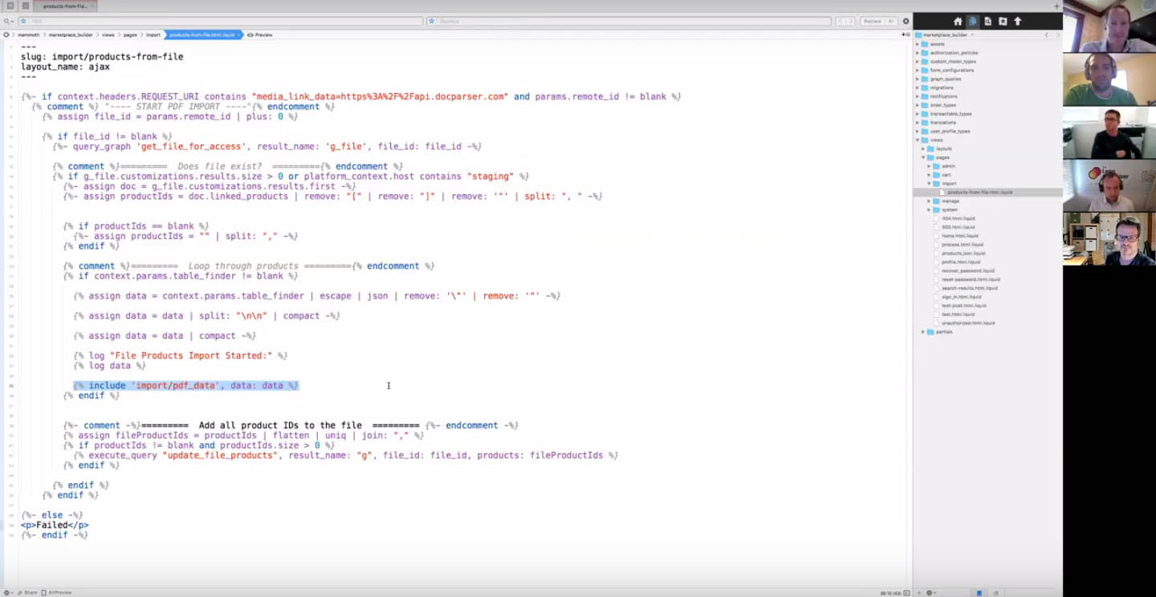Click the Preview eye icon in path bar
Image resolution: width=1156 pixels, height=597 pixels.
[251, 35]
